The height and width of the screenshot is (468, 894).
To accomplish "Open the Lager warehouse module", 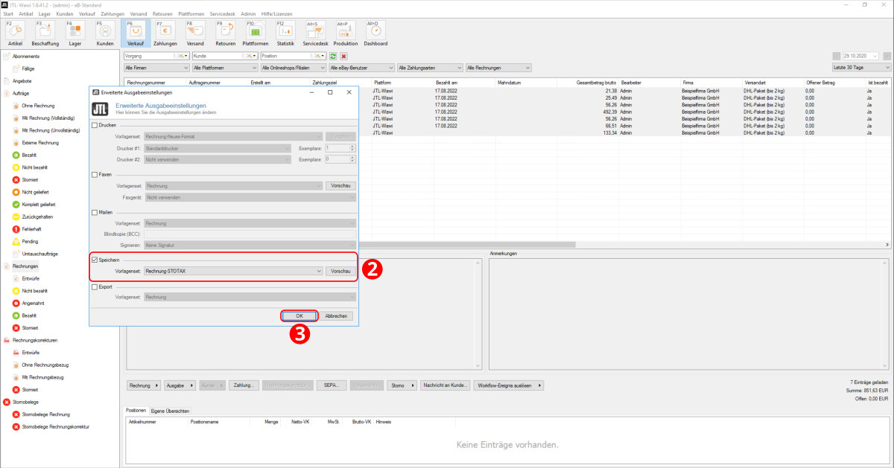I will click(75, 33).
